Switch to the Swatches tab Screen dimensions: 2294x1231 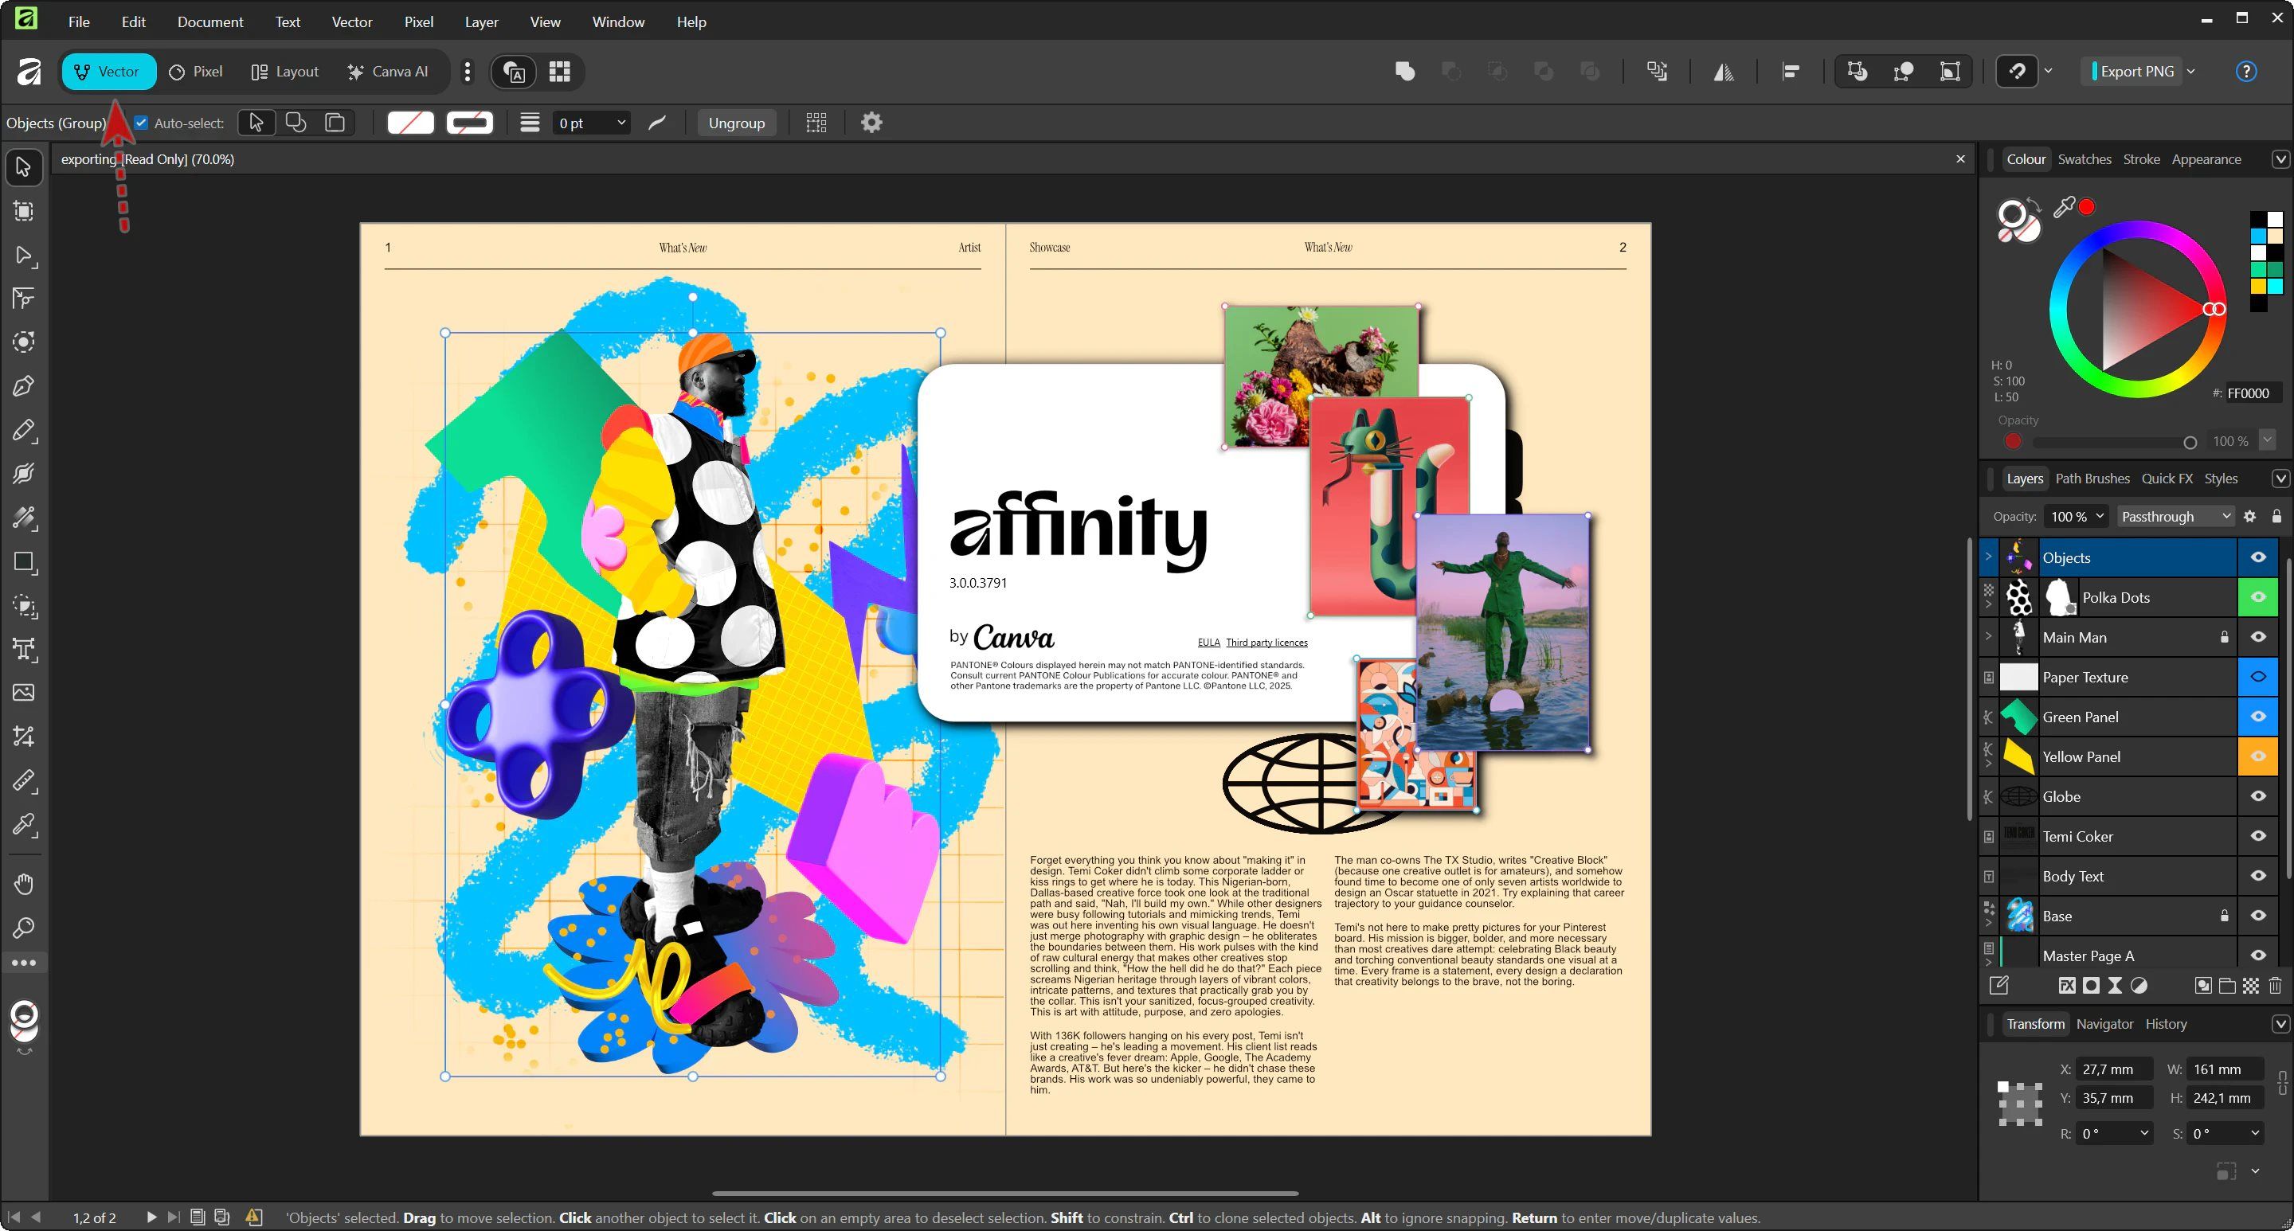(2084, 158)
